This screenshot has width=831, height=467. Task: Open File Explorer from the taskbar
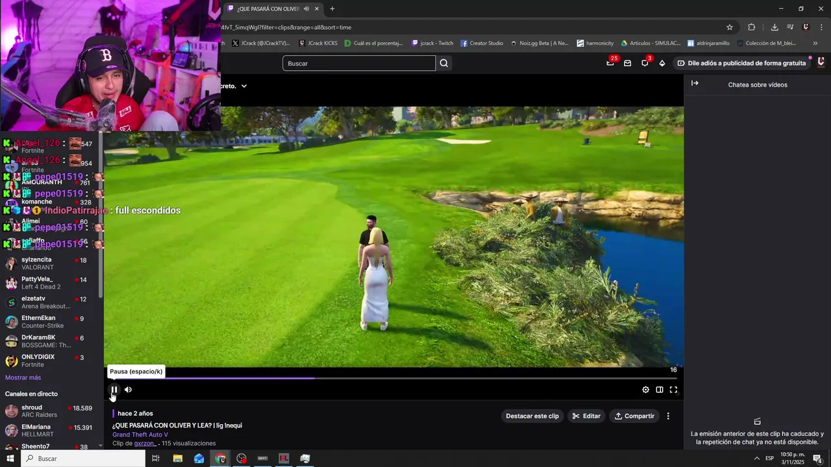178,459
